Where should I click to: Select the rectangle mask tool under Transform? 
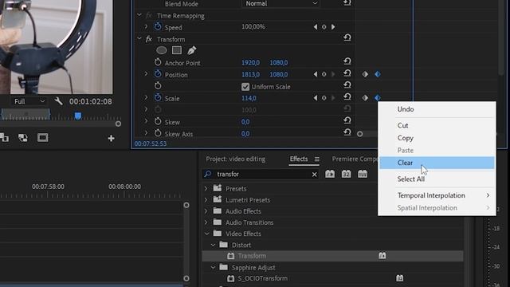[177, 50]
